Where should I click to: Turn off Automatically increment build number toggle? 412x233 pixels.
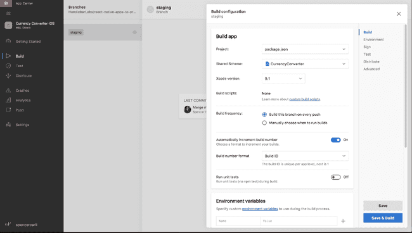point(335,140)
